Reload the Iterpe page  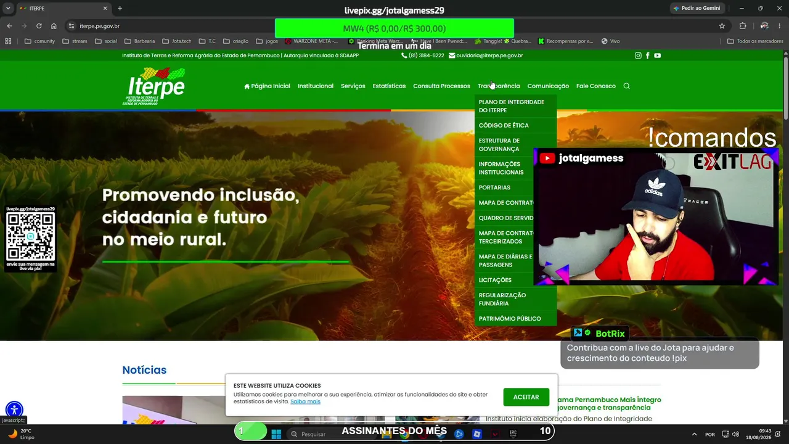tap(39, 26)
